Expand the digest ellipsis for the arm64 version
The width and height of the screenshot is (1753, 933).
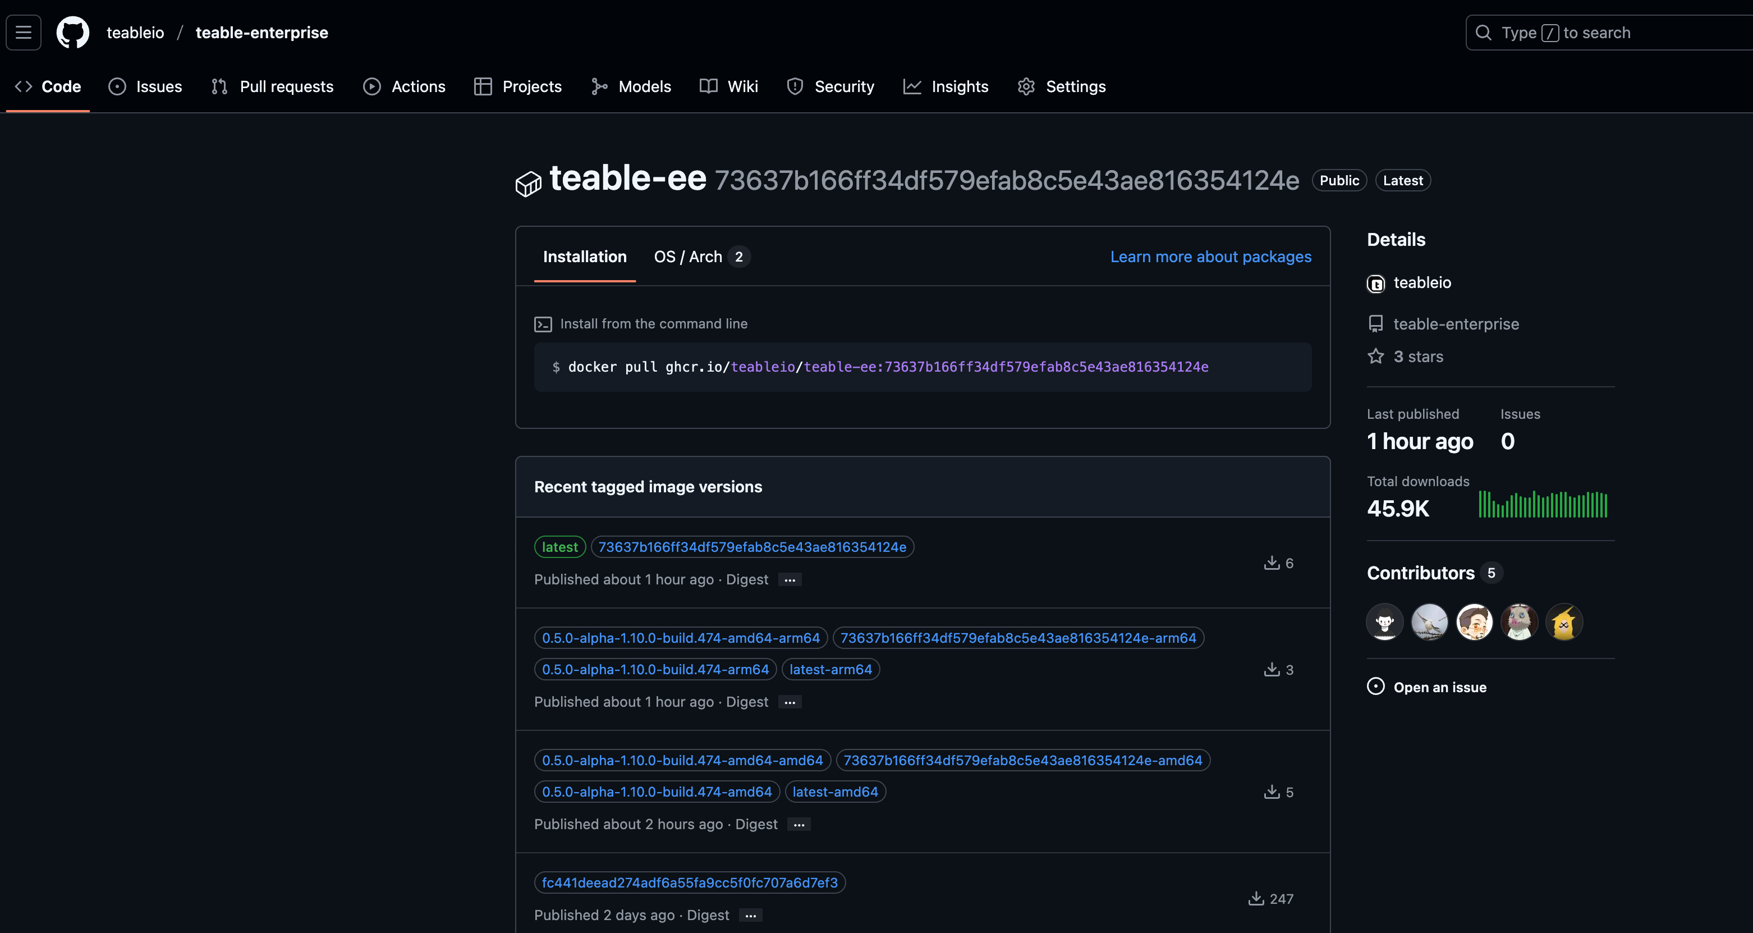790,702
